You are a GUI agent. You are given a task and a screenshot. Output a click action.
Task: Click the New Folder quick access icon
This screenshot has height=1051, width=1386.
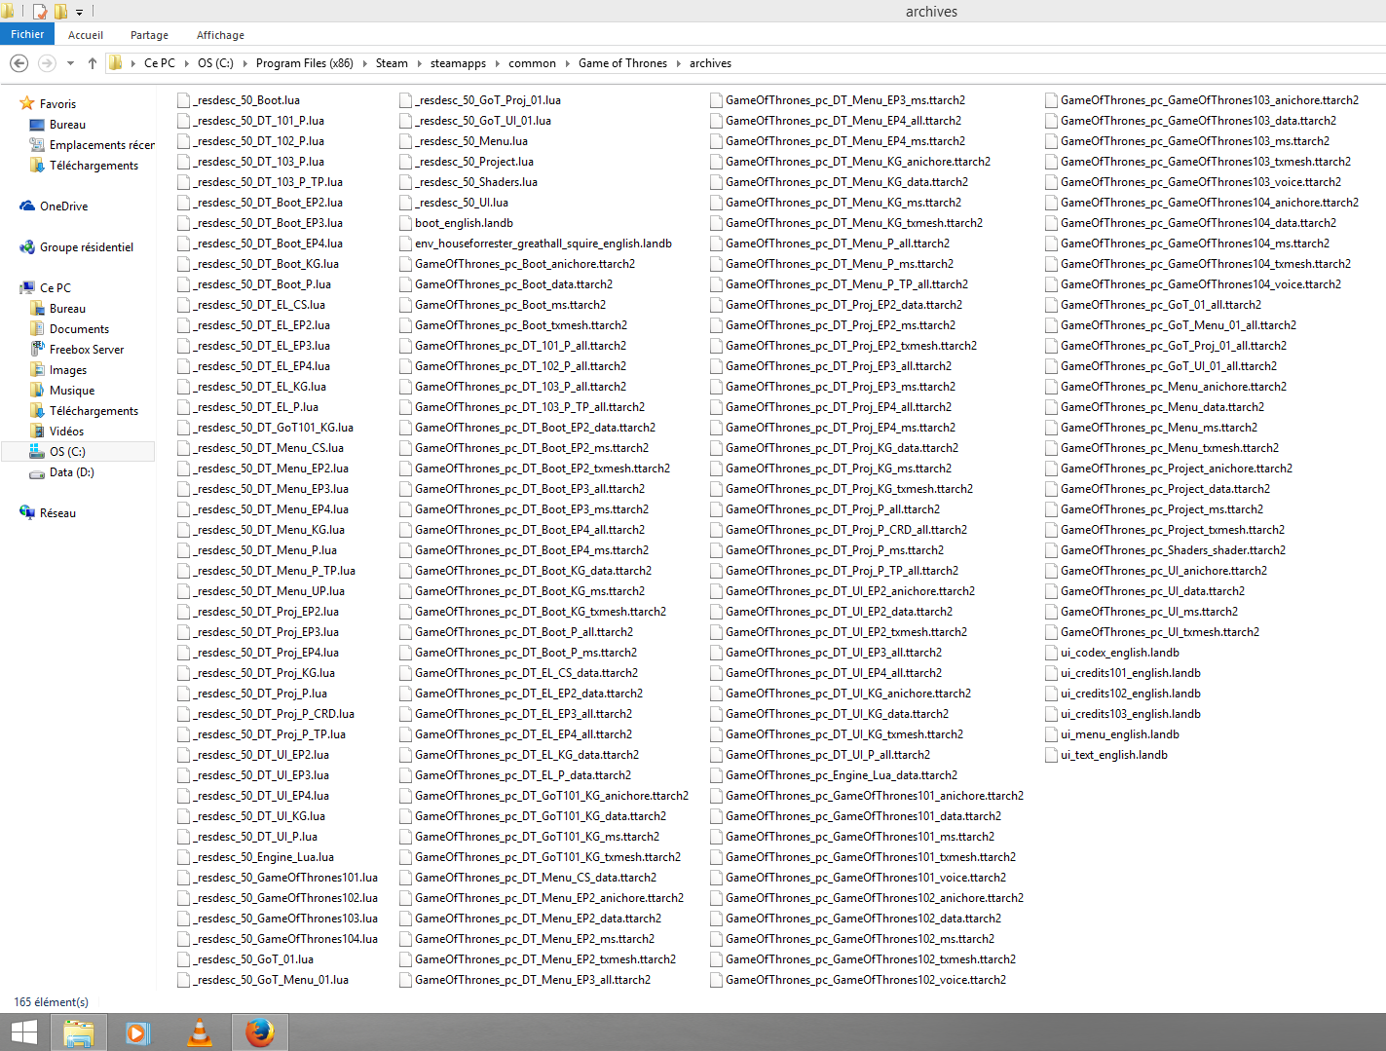tap(60, 12)
